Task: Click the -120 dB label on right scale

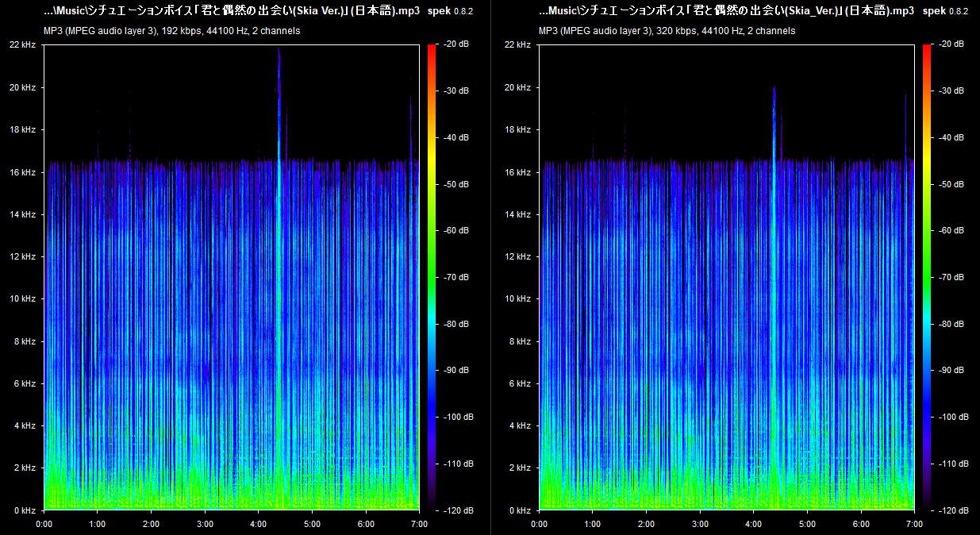Action: tap(954, 510)
